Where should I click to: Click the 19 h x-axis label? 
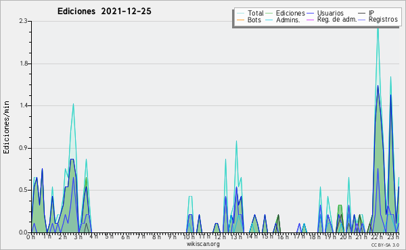(330, 237)
